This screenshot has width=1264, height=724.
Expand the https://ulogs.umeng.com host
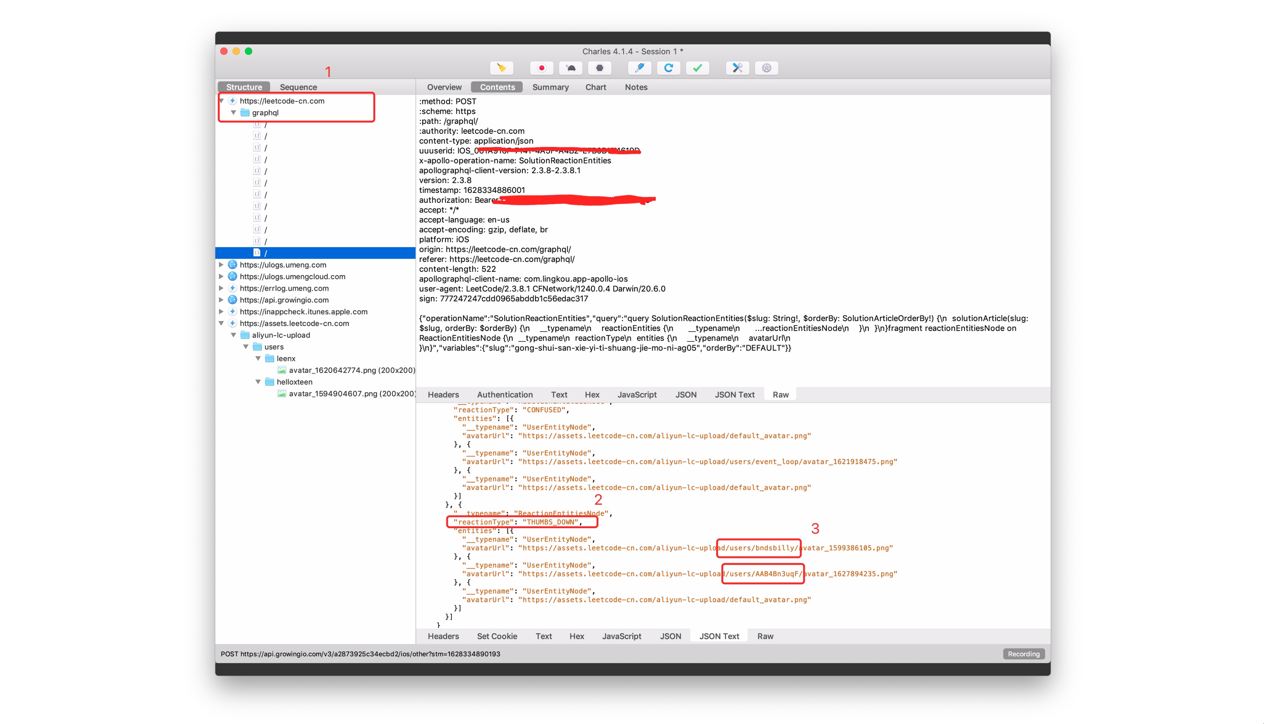tap(221, 265)
